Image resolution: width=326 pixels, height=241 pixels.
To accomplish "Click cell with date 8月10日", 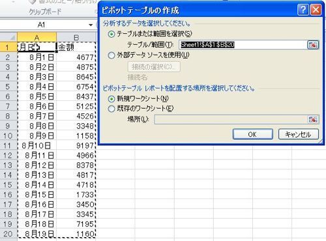I will pyautogui.click(x=37, y=145).
